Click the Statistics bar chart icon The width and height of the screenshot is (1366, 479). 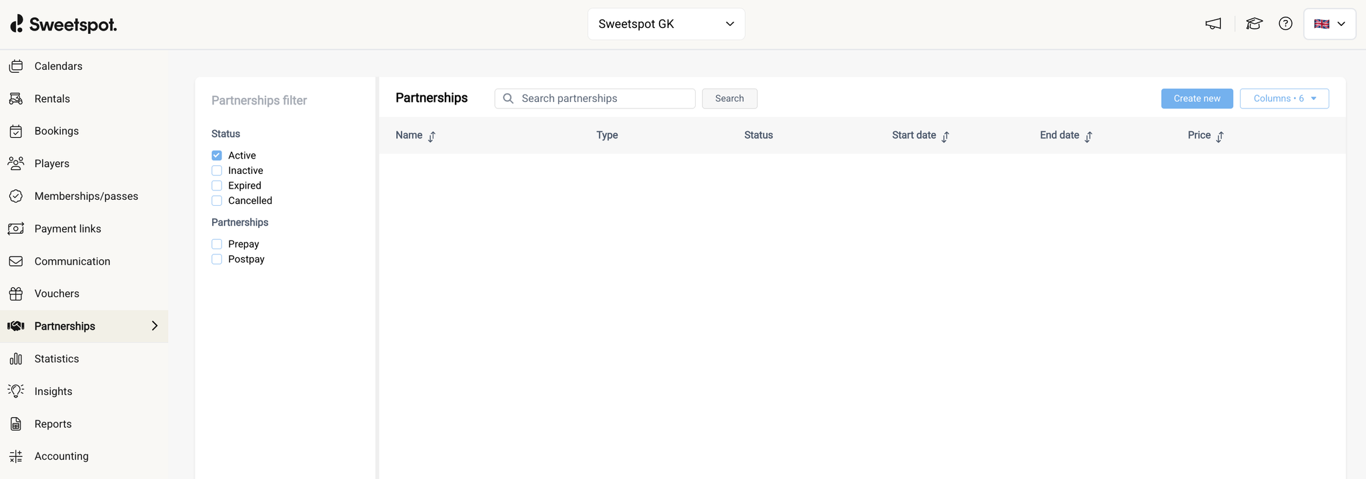point(16,359)
